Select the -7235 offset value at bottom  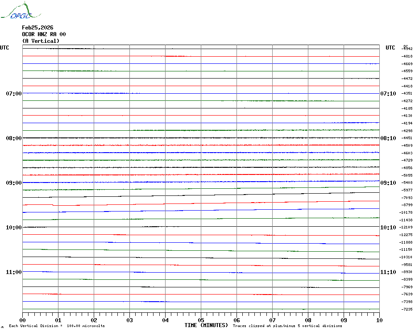[x=407, y=309]
